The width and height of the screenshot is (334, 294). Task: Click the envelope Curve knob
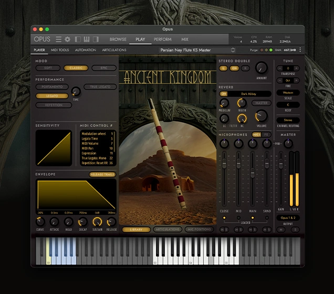(40, 222)
